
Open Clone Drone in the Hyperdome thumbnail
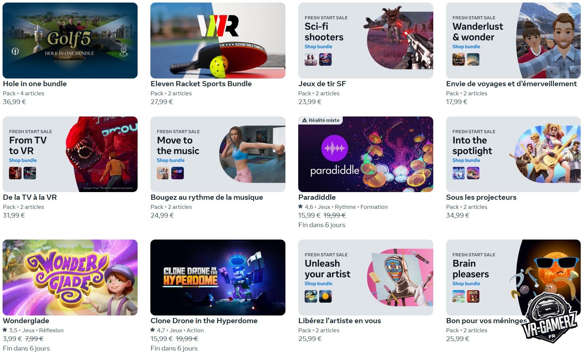click(x=218, y=278)
